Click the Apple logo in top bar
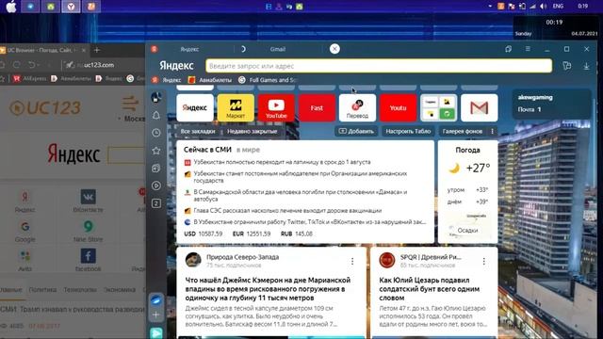The height and width of the screenshot is (339, 603). point(11,7)
